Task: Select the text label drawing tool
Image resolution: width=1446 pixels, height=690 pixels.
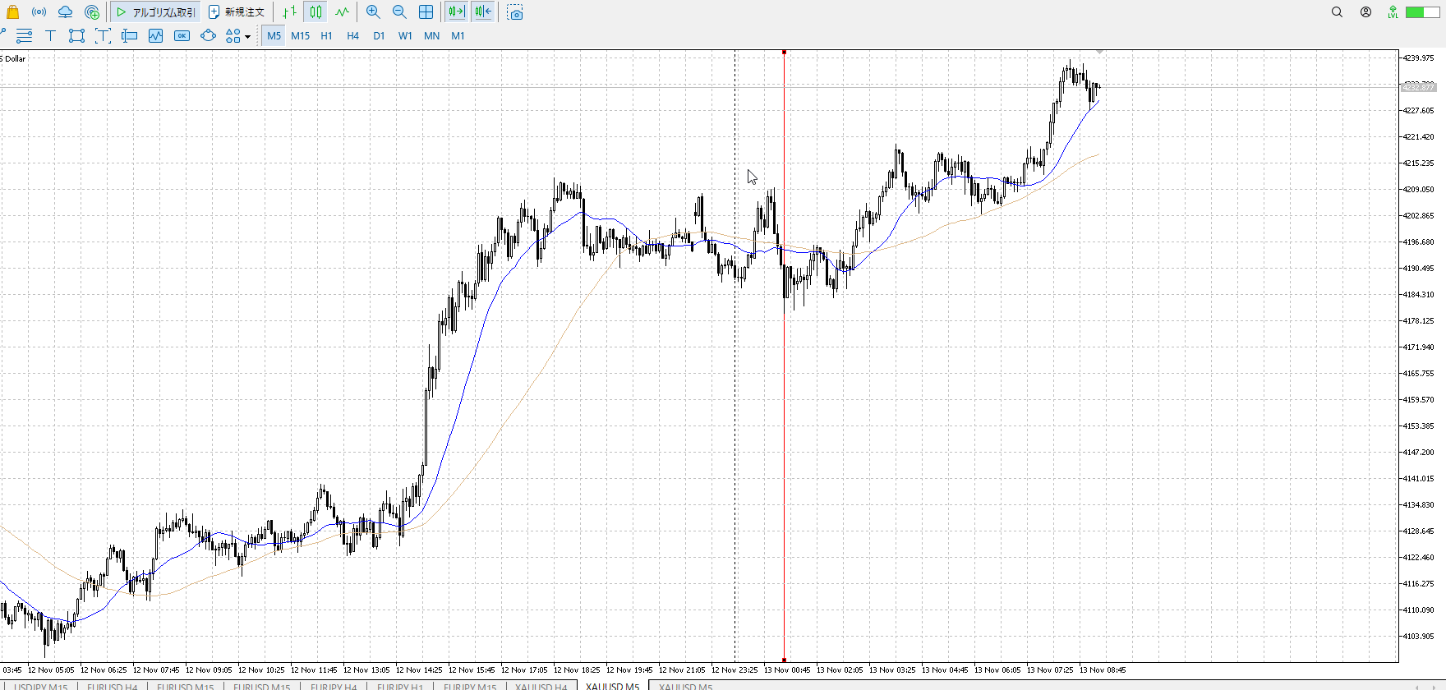Action: click(x=50, y=36)
